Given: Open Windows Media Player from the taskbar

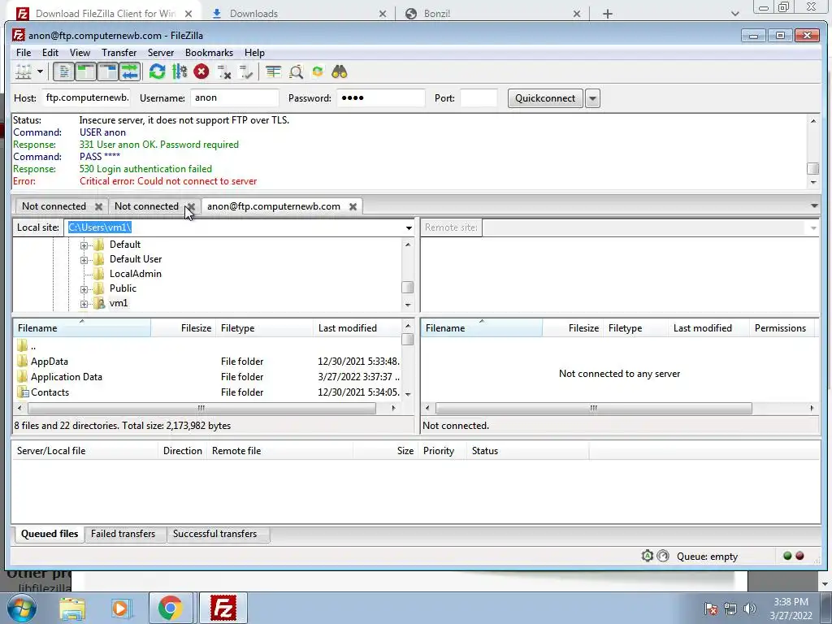Looking at the screenshot, I should 120,608.
